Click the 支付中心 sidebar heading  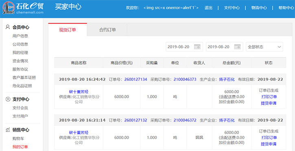(21, 99)
